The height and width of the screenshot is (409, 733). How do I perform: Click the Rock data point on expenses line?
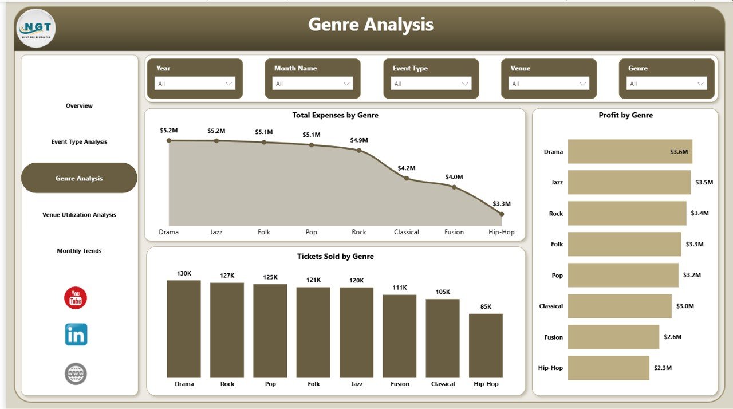tap(358, 150)
